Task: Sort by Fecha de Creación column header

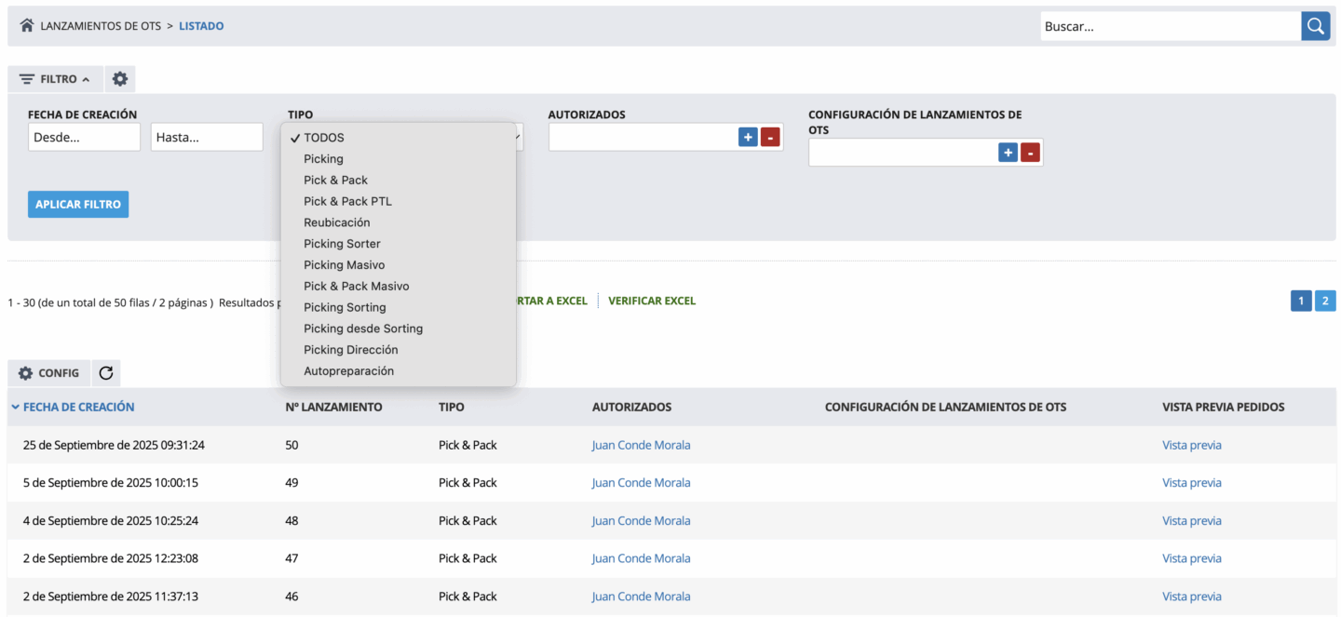Action: pos(78,407)
